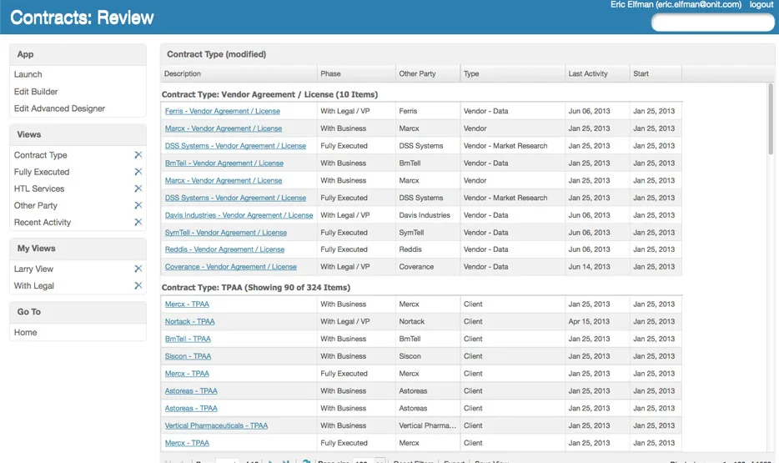Screen dimensions: 779x463
Task: Sort by the Other Party column header
Action: (x=428, y=73)
